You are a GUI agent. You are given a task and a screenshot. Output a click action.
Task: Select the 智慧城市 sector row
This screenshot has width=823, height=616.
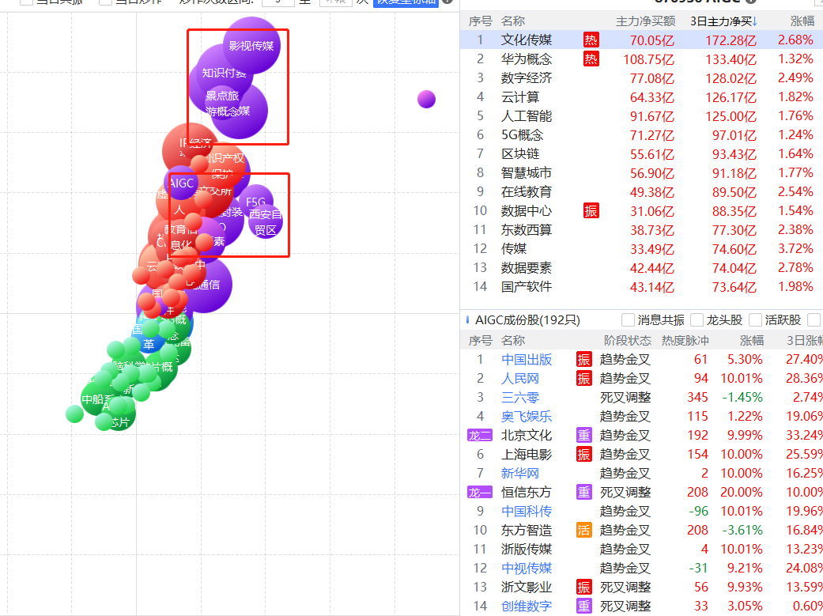coord(641,172)
